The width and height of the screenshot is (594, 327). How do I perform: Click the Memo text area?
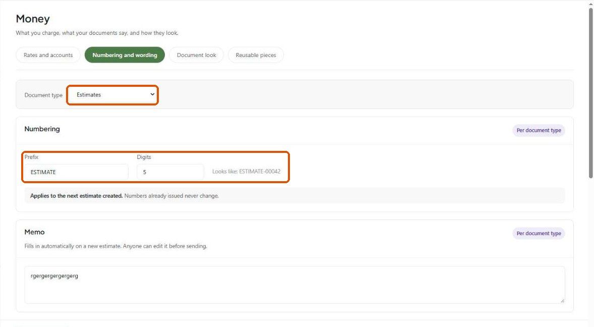(x=294, y=285)
